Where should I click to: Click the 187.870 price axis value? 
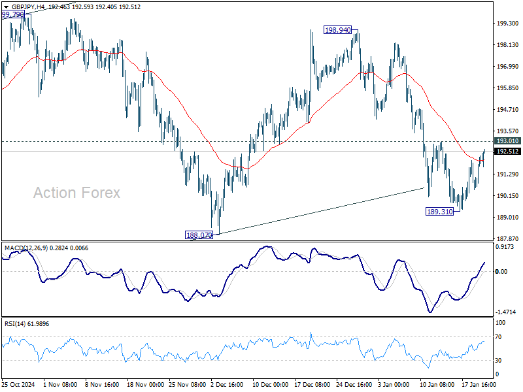pos(507,238)
